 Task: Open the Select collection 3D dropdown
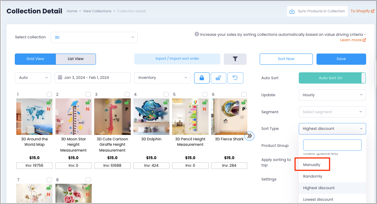[94, 38]
